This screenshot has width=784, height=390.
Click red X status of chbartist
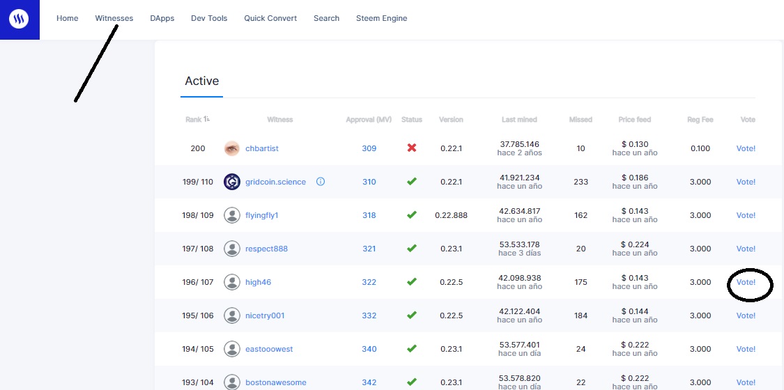point(411,148)
